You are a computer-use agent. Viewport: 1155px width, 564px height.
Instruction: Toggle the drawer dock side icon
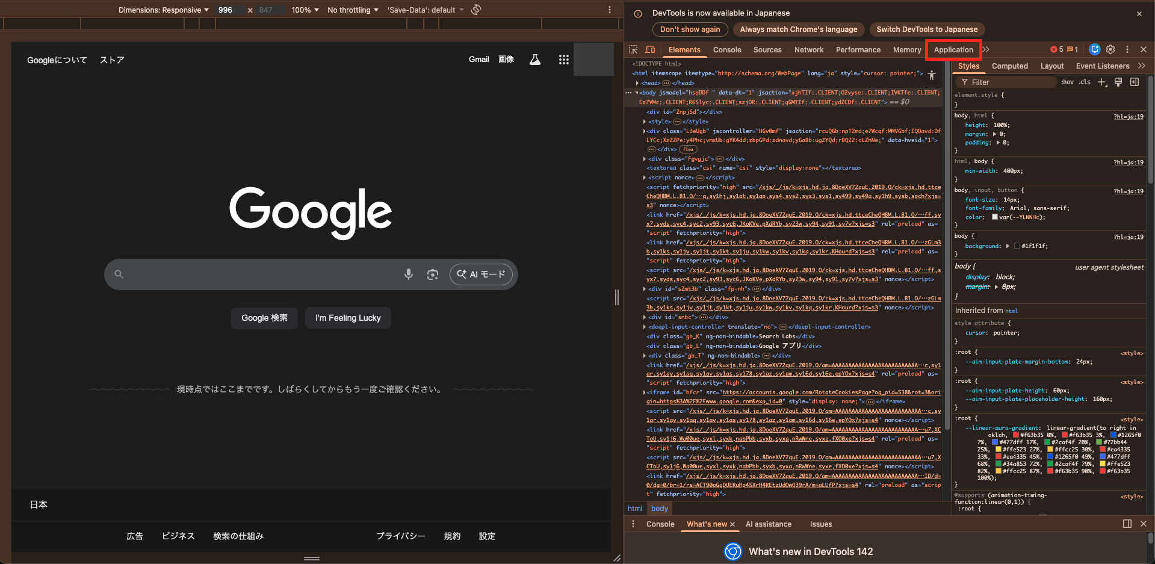point(1127,524)
